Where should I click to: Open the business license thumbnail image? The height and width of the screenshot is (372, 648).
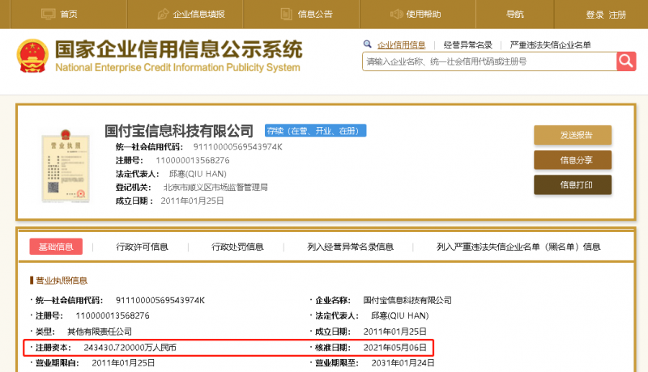66,166
